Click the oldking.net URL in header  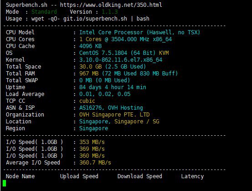tap(111, 5)
